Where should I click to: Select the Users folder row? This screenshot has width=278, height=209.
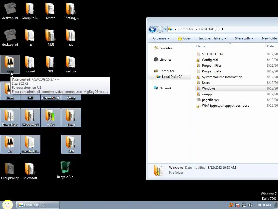237,83
